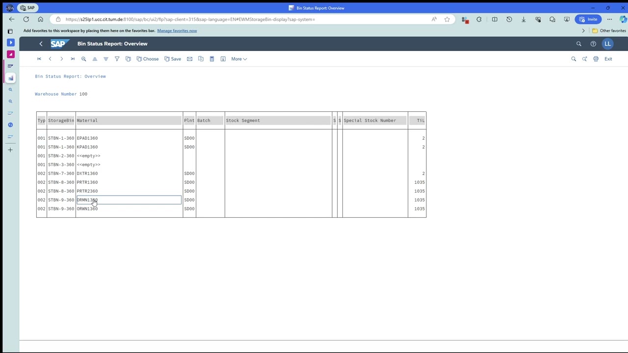This screenshot has width=628, height=353.
Task: Open browser downloads icon
Action: (x=523, y=19)
